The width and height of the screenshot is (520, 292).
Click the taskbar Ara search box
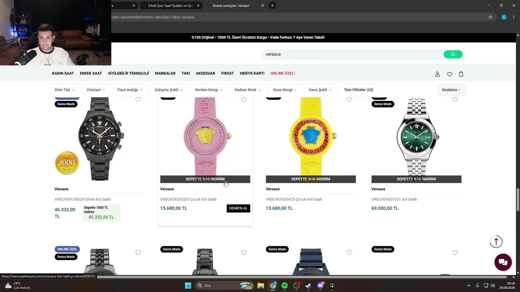(x=225, y=286)
